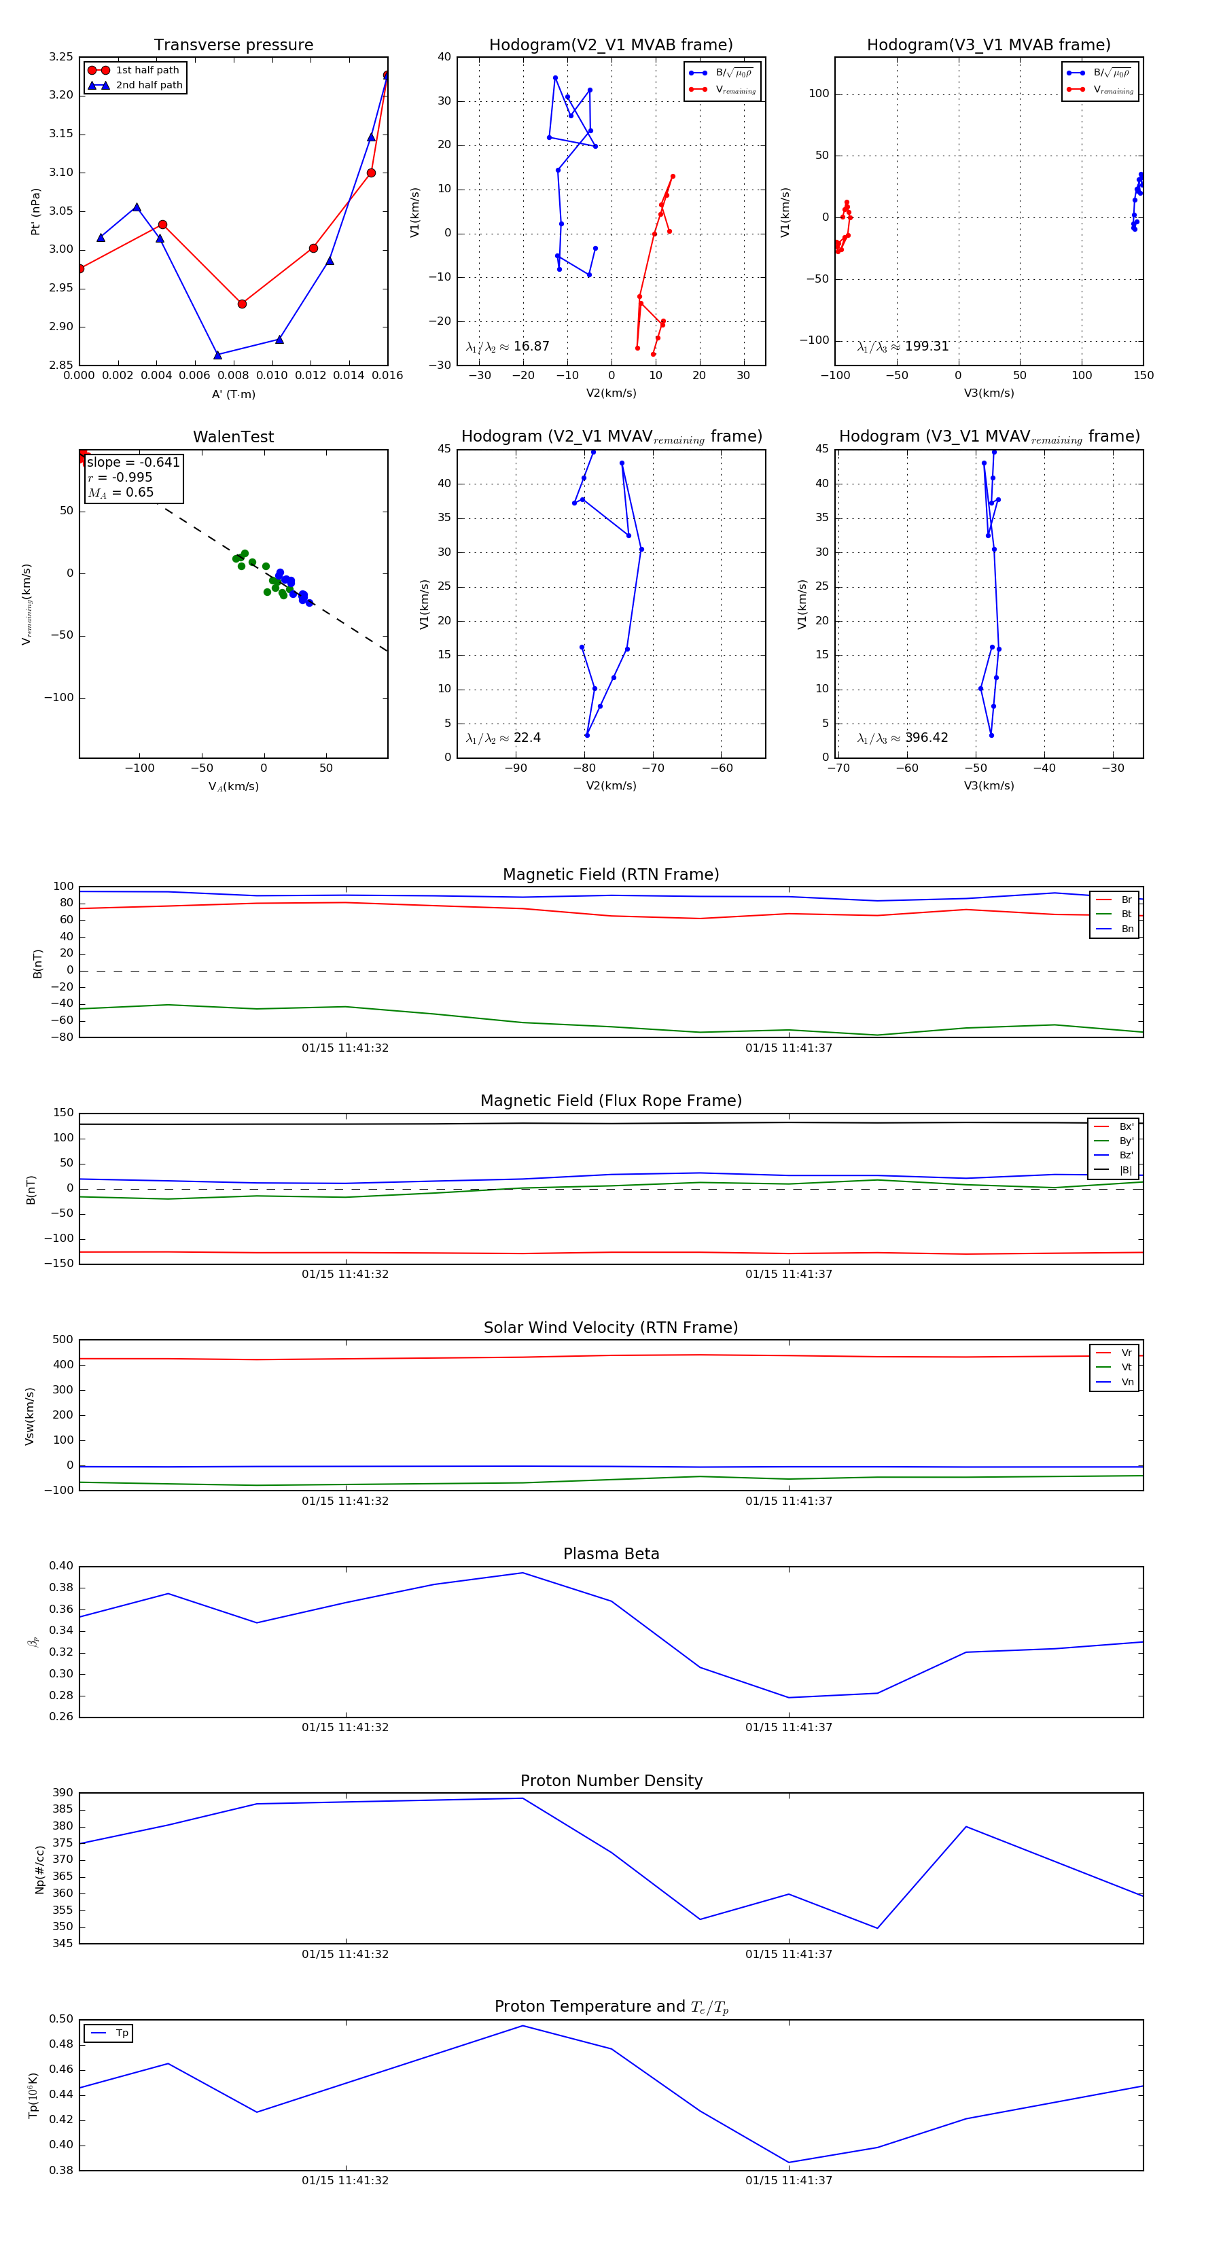
Task: Click the 'r = -0.995' correlation annotation
Action: [x=120, y=477]
